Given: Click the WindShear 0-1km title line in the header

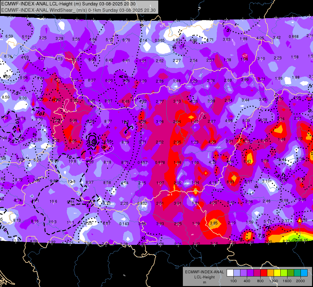Looking at the screenshot, I should point(78,10).
